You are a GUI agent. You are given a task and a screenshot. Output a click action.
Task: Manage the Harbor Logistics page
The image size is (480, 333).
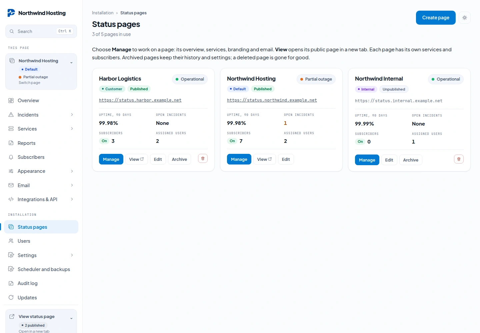pos(111,159)
